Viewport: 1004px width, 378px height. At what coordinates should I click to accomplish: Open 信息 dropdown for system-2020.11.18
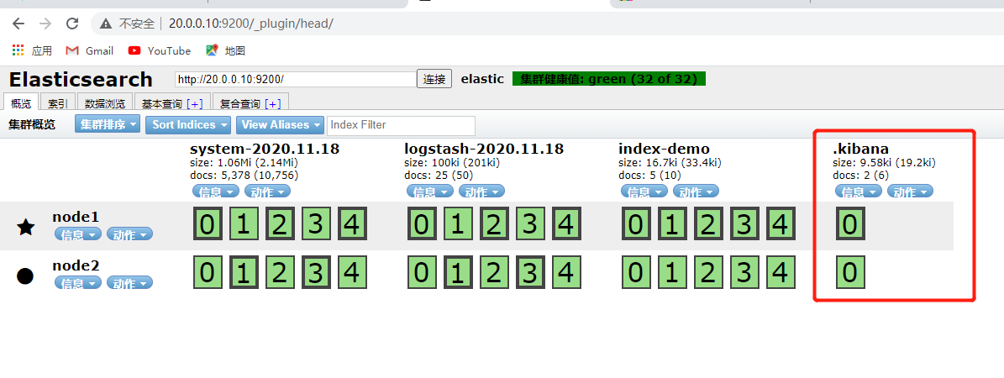tap(216, 191)
